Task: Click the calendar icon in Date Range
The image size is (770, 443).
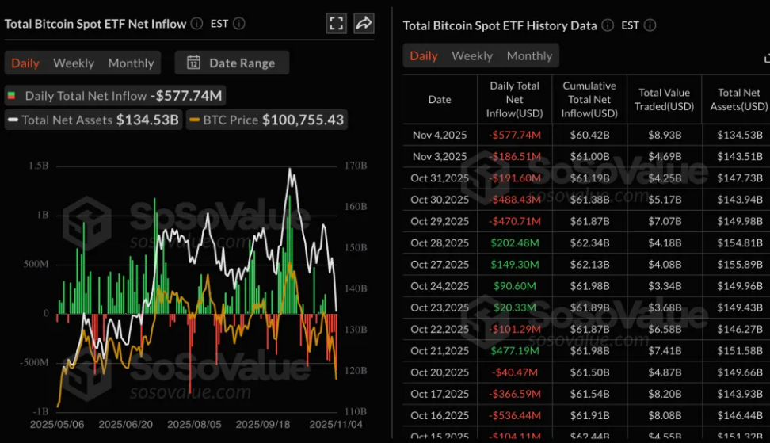Action: point(193,63)
